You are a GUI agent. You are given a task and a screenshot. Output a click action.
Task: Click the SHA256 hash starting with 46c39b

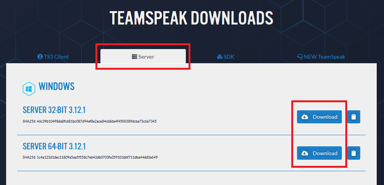89,121
